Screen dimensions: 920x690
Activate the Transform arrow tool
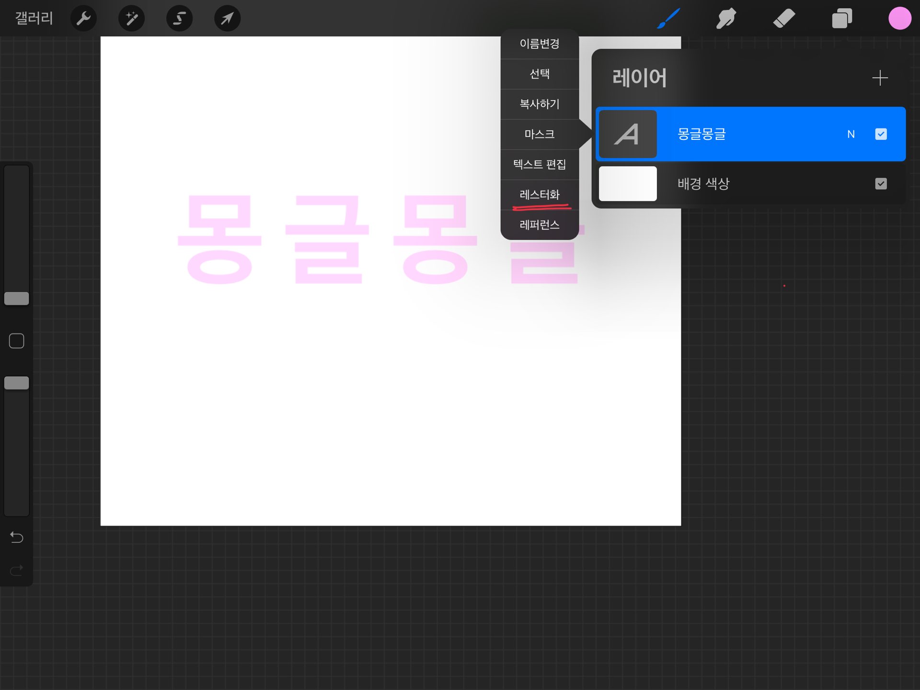click(227, 18)
